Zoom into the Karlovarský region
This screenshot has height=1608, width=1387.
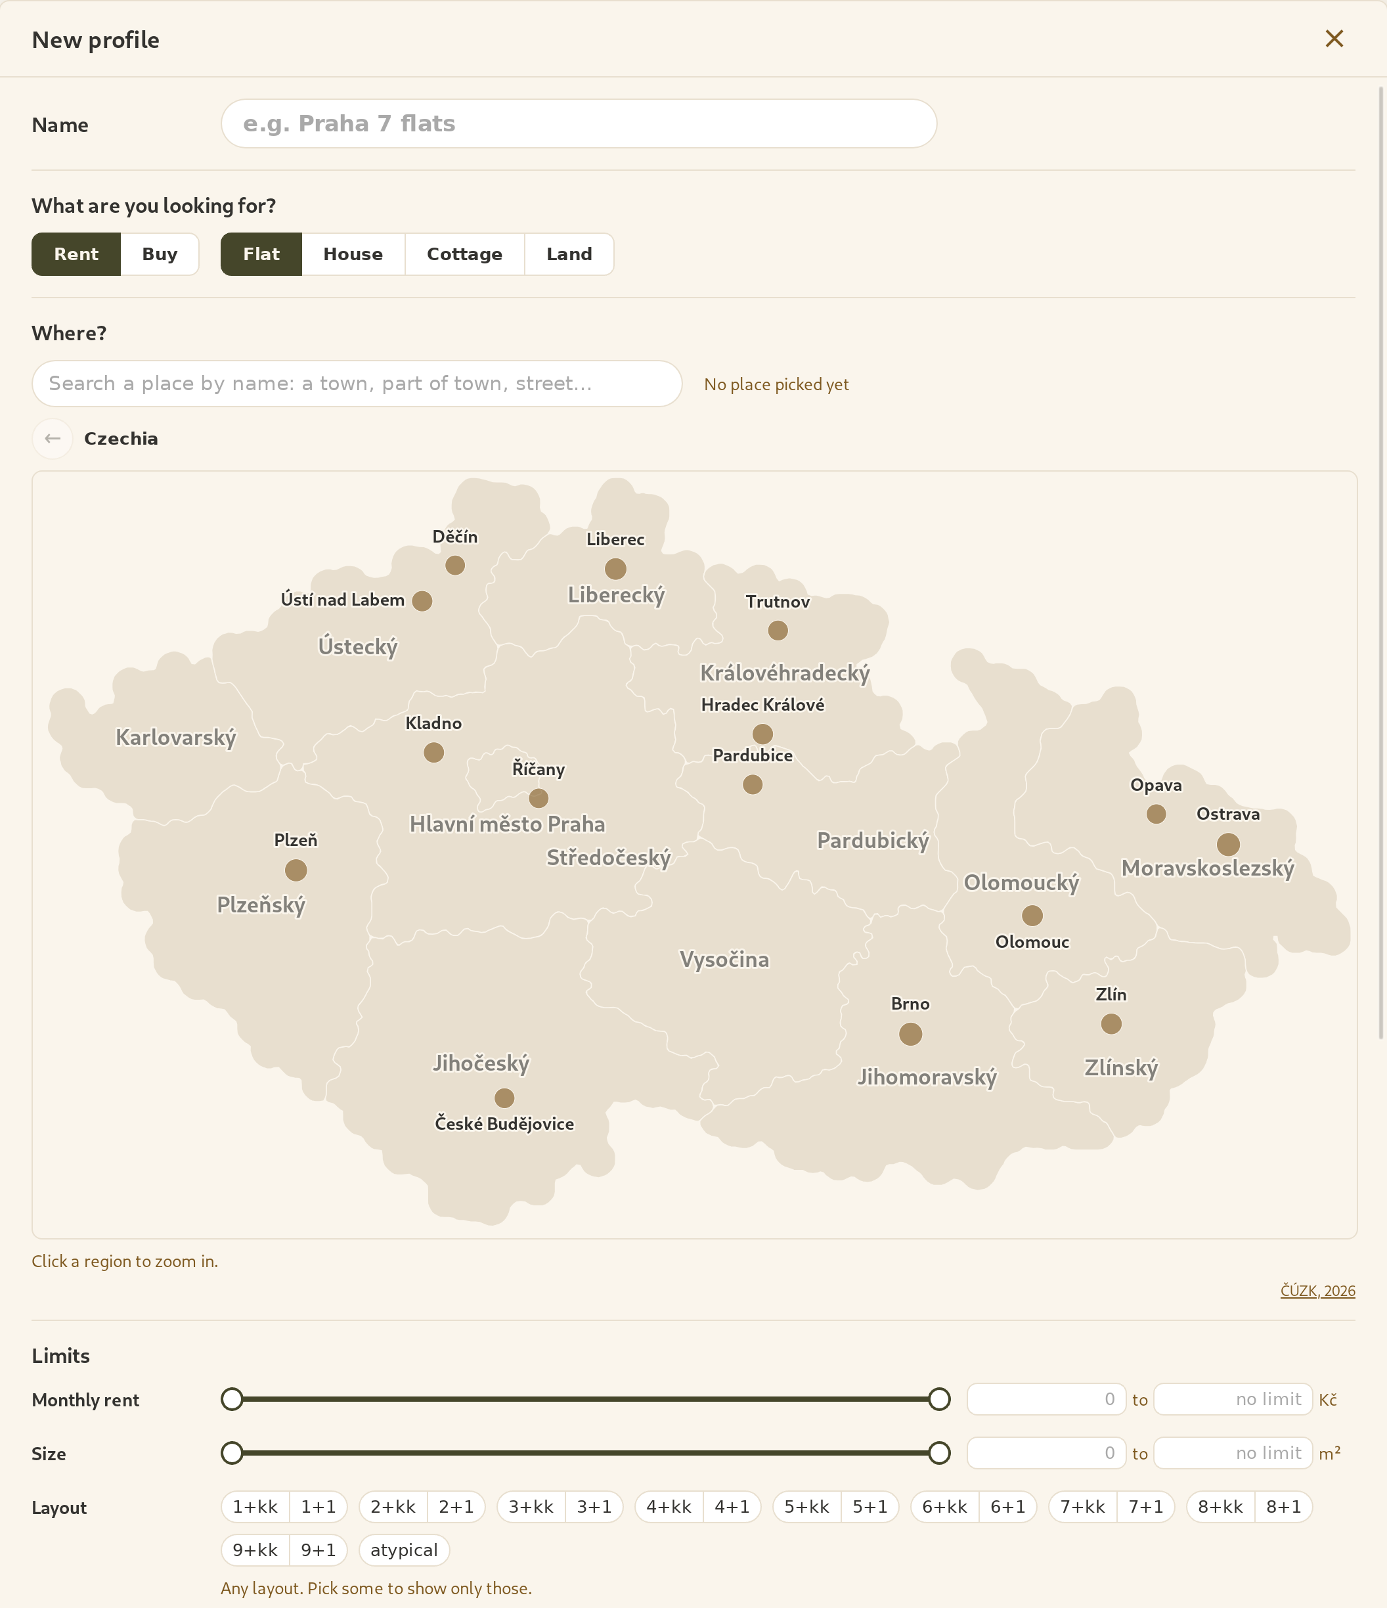click(176, 737)
